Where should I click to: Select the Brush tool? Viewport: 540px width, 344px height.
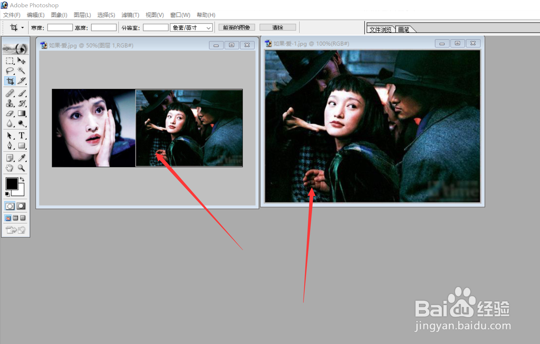21,93
